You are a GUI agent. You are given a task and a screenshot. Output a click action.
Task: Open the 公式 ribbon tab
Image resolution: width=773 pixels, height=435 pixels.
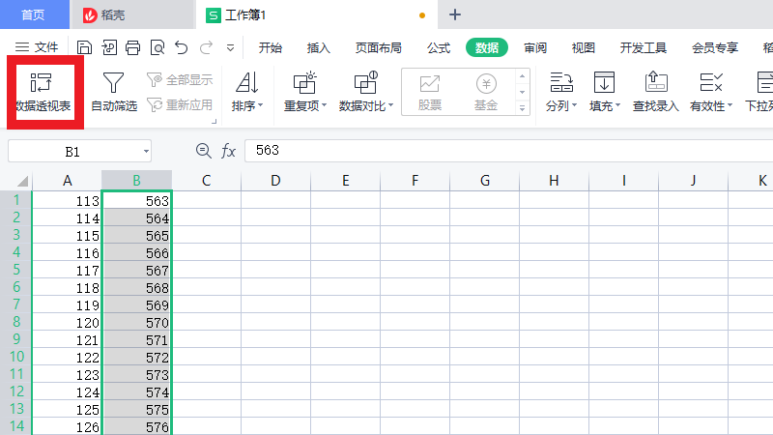coord(438,47)
